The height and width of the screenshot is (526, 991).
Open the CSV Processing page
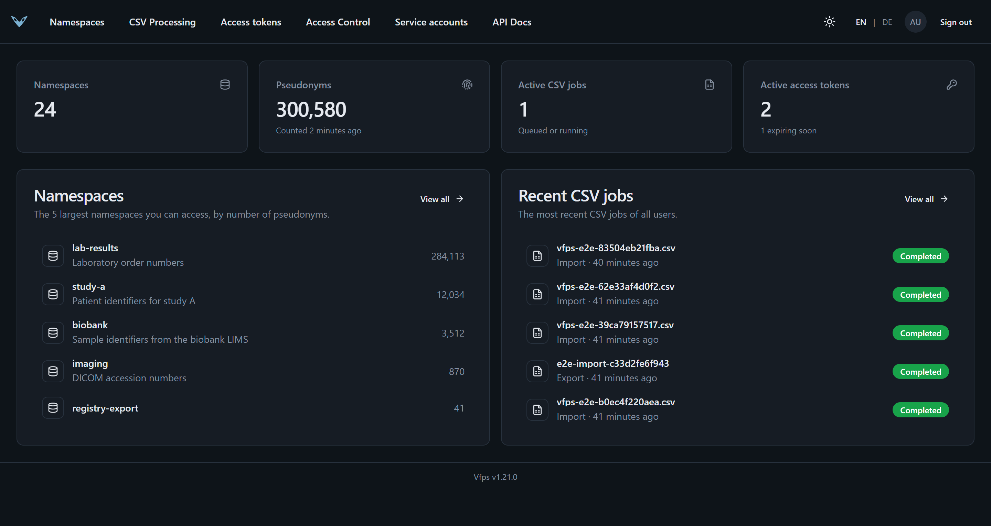(x=162, y=22)
